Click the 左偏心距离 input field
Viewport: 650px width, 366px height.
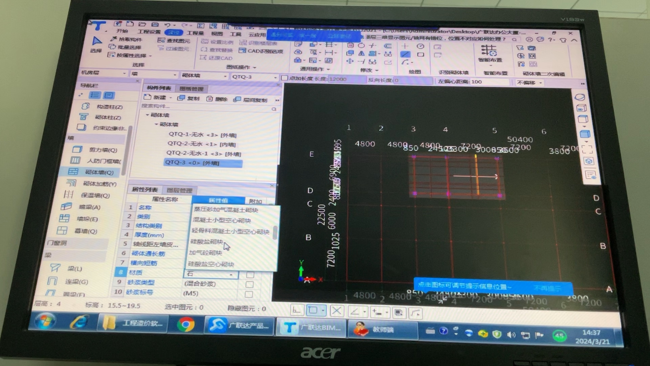tap(490, 82)
